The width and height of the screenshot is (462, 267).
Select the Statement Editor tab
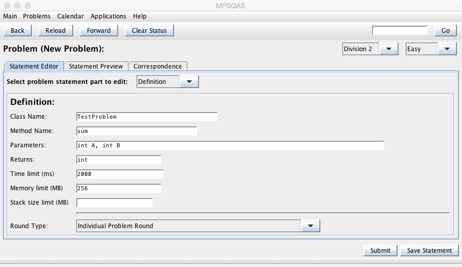[34, 66]
